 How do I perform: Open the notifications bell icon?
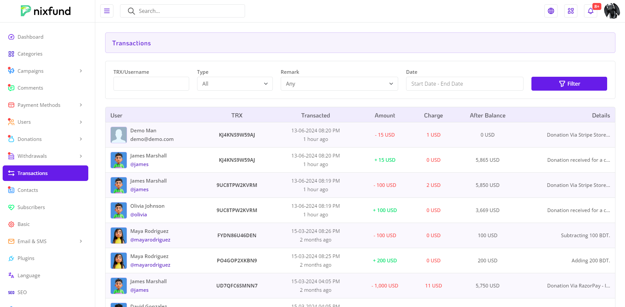click(591, 11)
